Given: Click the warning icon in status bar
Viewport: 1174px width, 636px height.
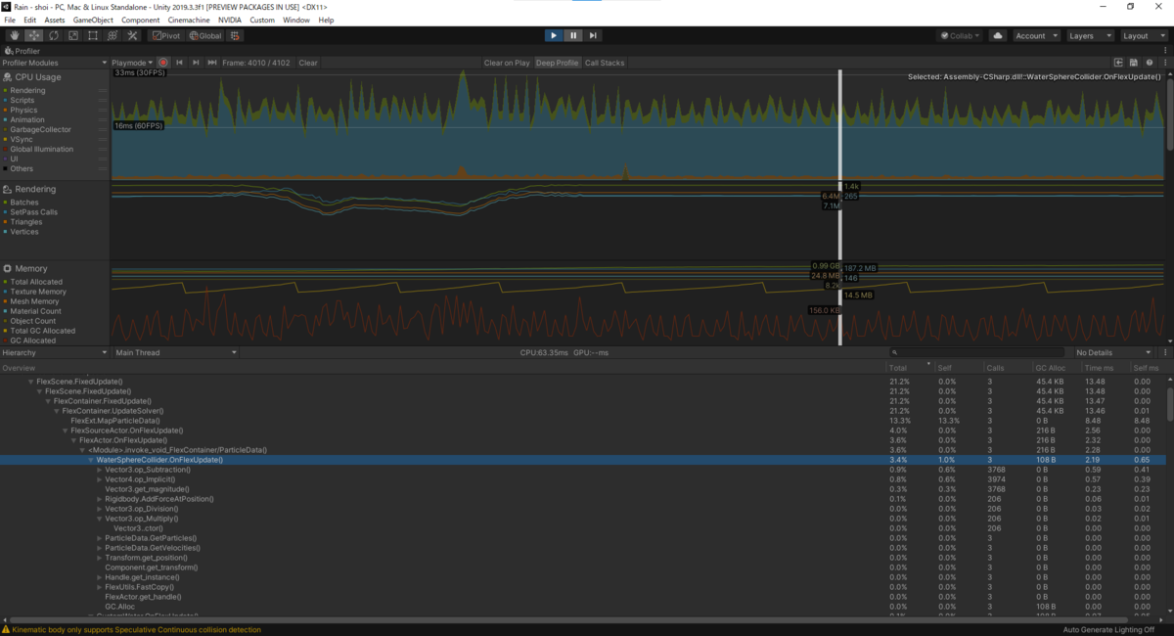Looking at the screenshot, I should coord(6,629).
